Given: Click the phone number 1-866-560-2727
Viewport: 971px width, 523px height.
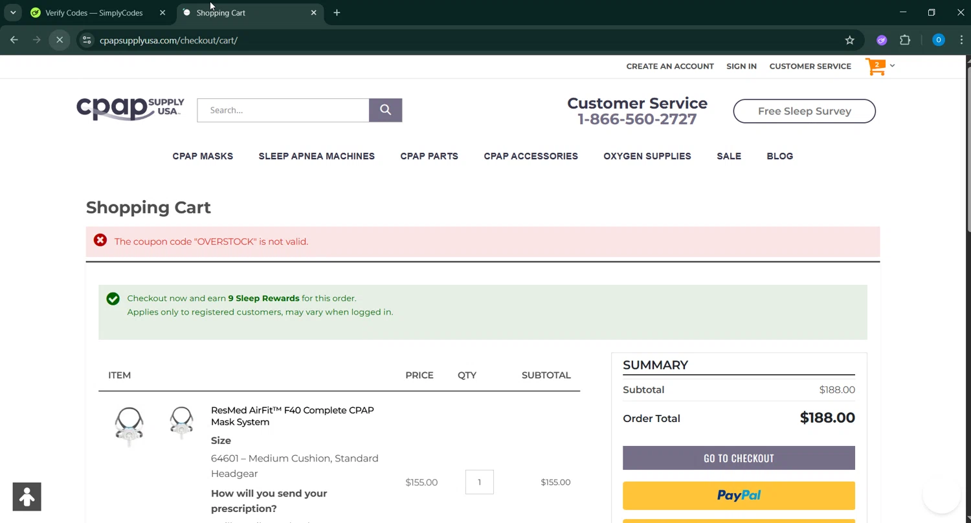Looking at the screenshot, I should (x=637, y=119).
